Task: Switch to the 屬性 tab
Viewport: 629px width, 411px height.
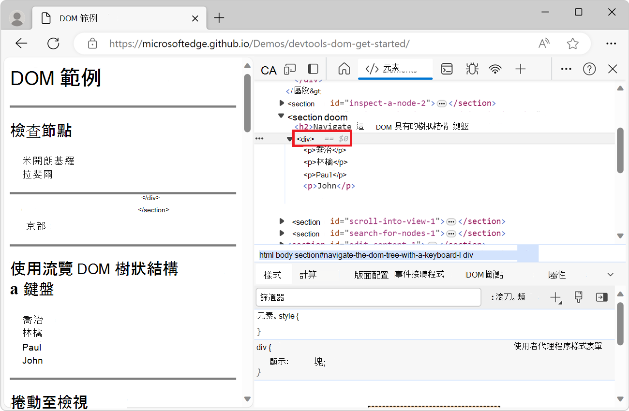Action: pos(557,275)
